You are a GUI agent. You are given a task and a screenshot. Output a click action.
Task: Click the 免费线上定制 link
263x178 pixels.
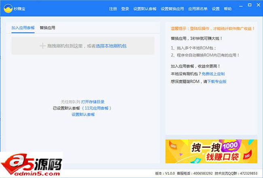[213, 74]
